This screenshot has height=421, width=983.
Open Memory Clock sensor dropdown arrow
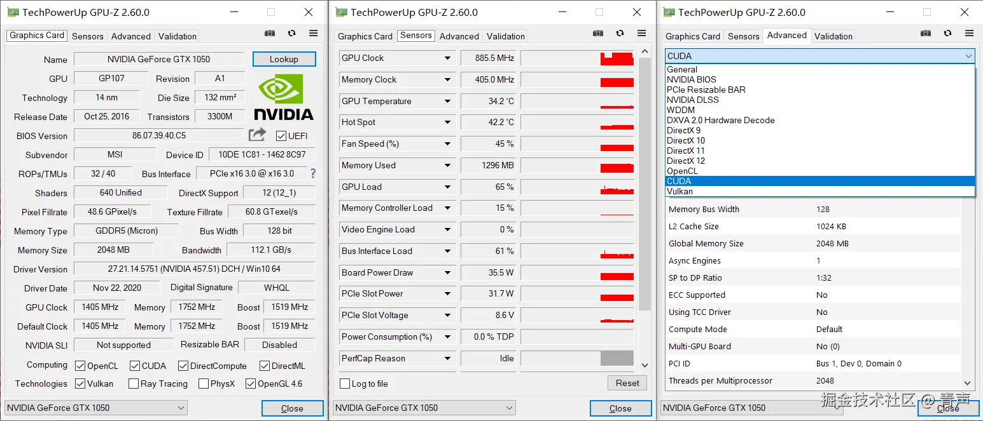(x=448, y=80)
